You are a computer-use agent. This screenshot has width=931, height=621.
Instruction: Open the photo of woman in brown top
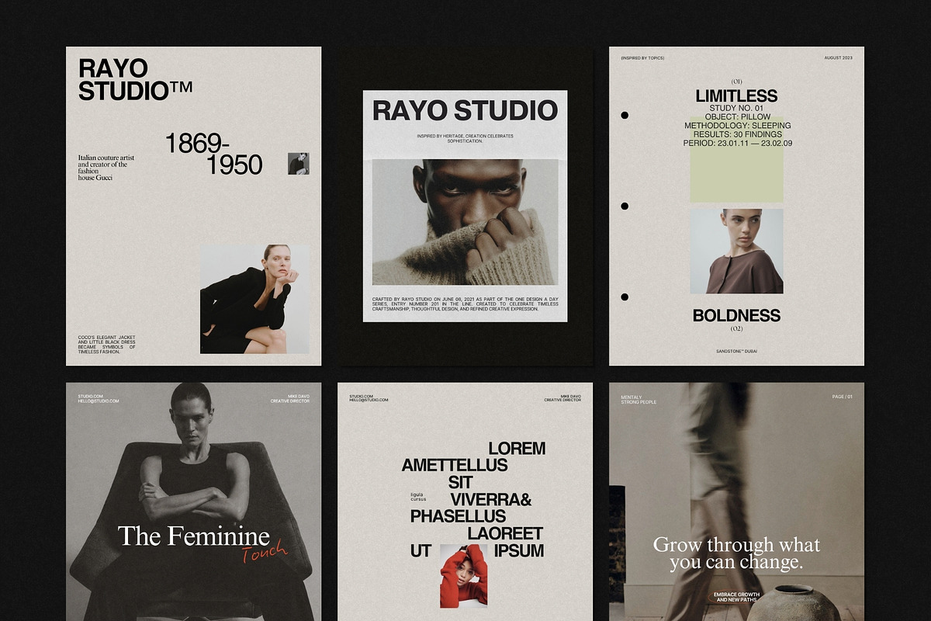coord(736,251)
